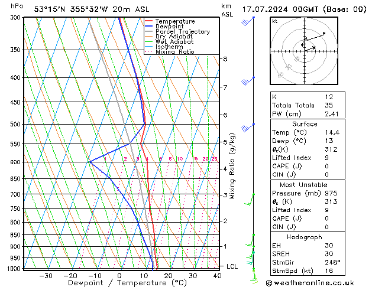The image size is (372, 287).
Task: Click 'CAPE (J)' in the Most Unstable section
Action: pos(287,218)
